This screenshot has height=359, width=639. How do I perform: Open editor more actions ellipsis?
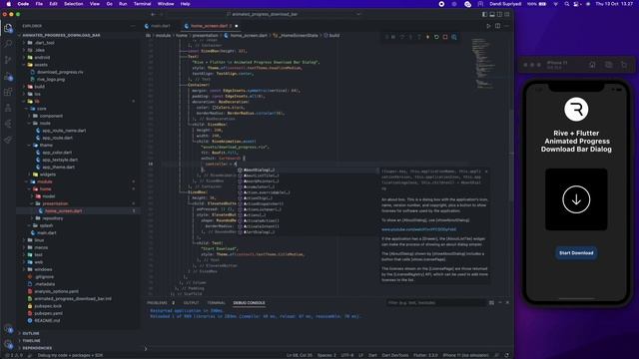point(506,26)
